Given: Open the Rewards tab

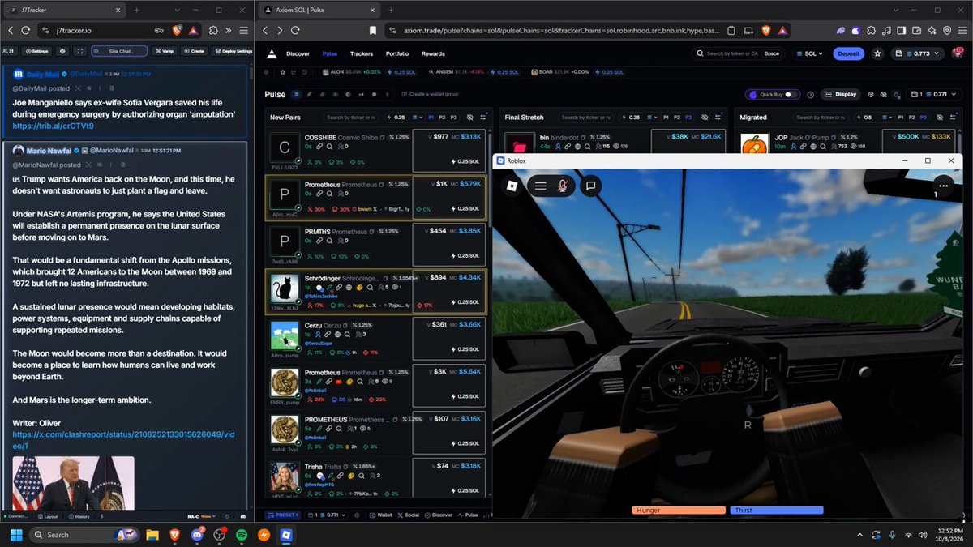Looking at the screenshot, I should click(x=433, y=53).
